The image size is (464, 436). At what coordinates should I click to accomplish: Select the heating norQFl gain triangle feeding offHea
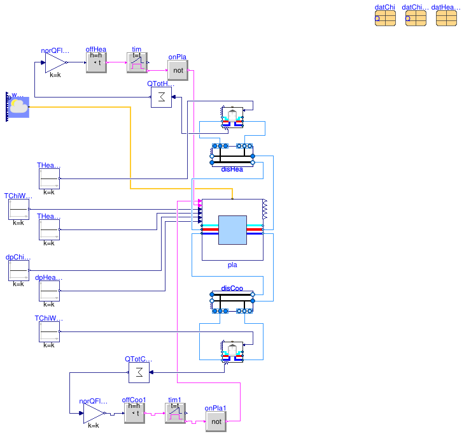55,62
